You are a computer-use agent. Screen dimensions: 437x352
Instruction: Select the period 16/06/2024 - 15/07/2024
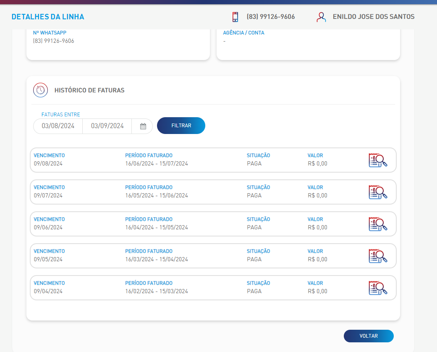tap(157, 164)
